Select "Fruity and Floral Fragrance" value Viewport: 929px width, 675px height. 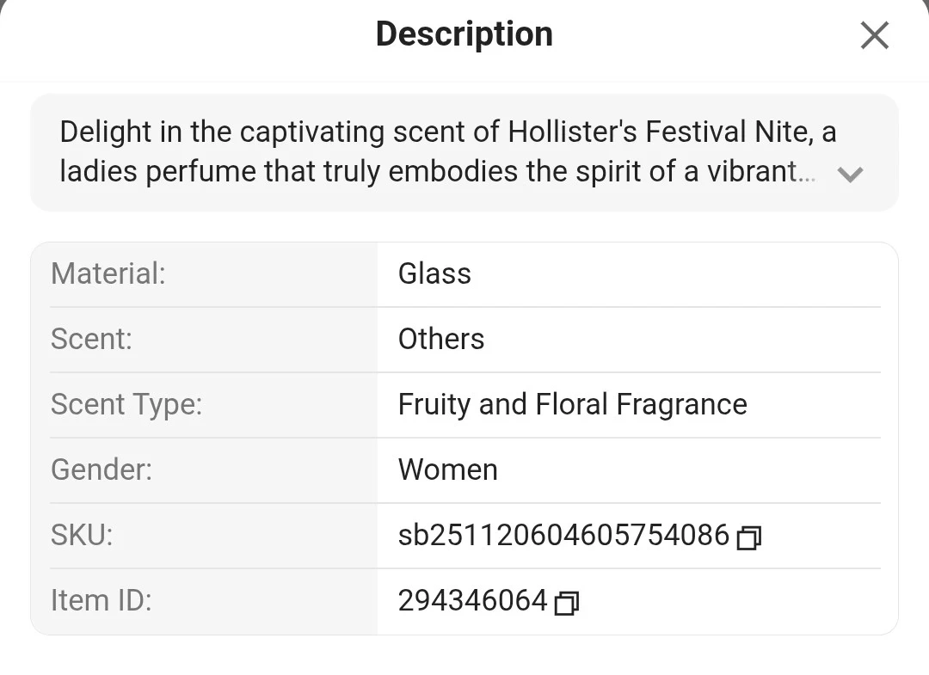tap(572, 404)
